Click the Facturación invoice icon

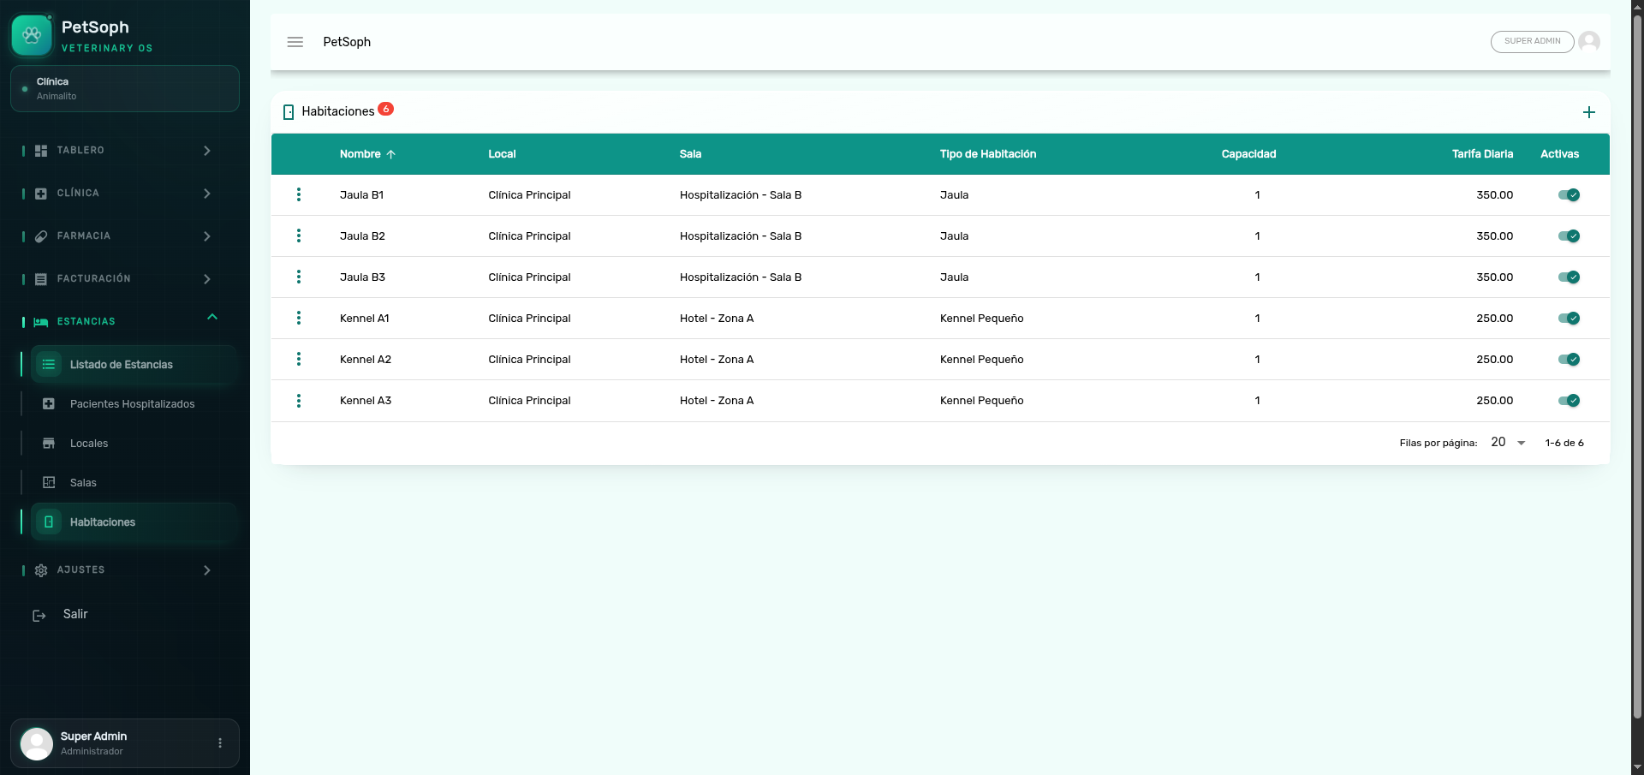(x=41, y=279)
